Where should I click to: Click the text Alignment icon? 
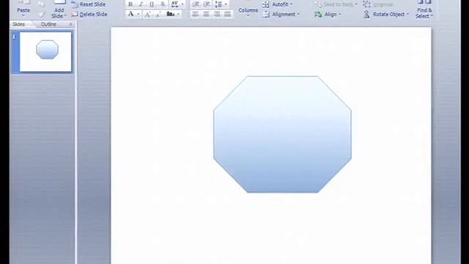265,15
